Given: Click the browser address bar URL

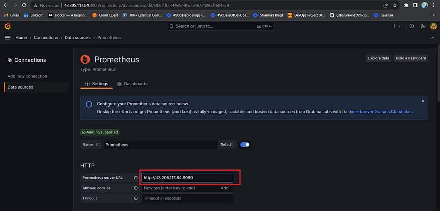Looking at the screenshot, I should coord(146,5).
